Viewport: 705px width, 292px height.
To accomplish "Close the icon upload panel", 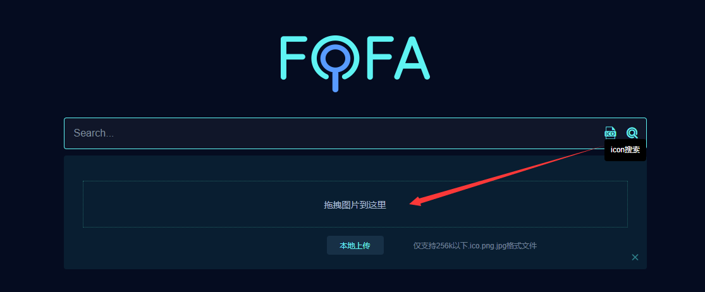I will (635, 257).
